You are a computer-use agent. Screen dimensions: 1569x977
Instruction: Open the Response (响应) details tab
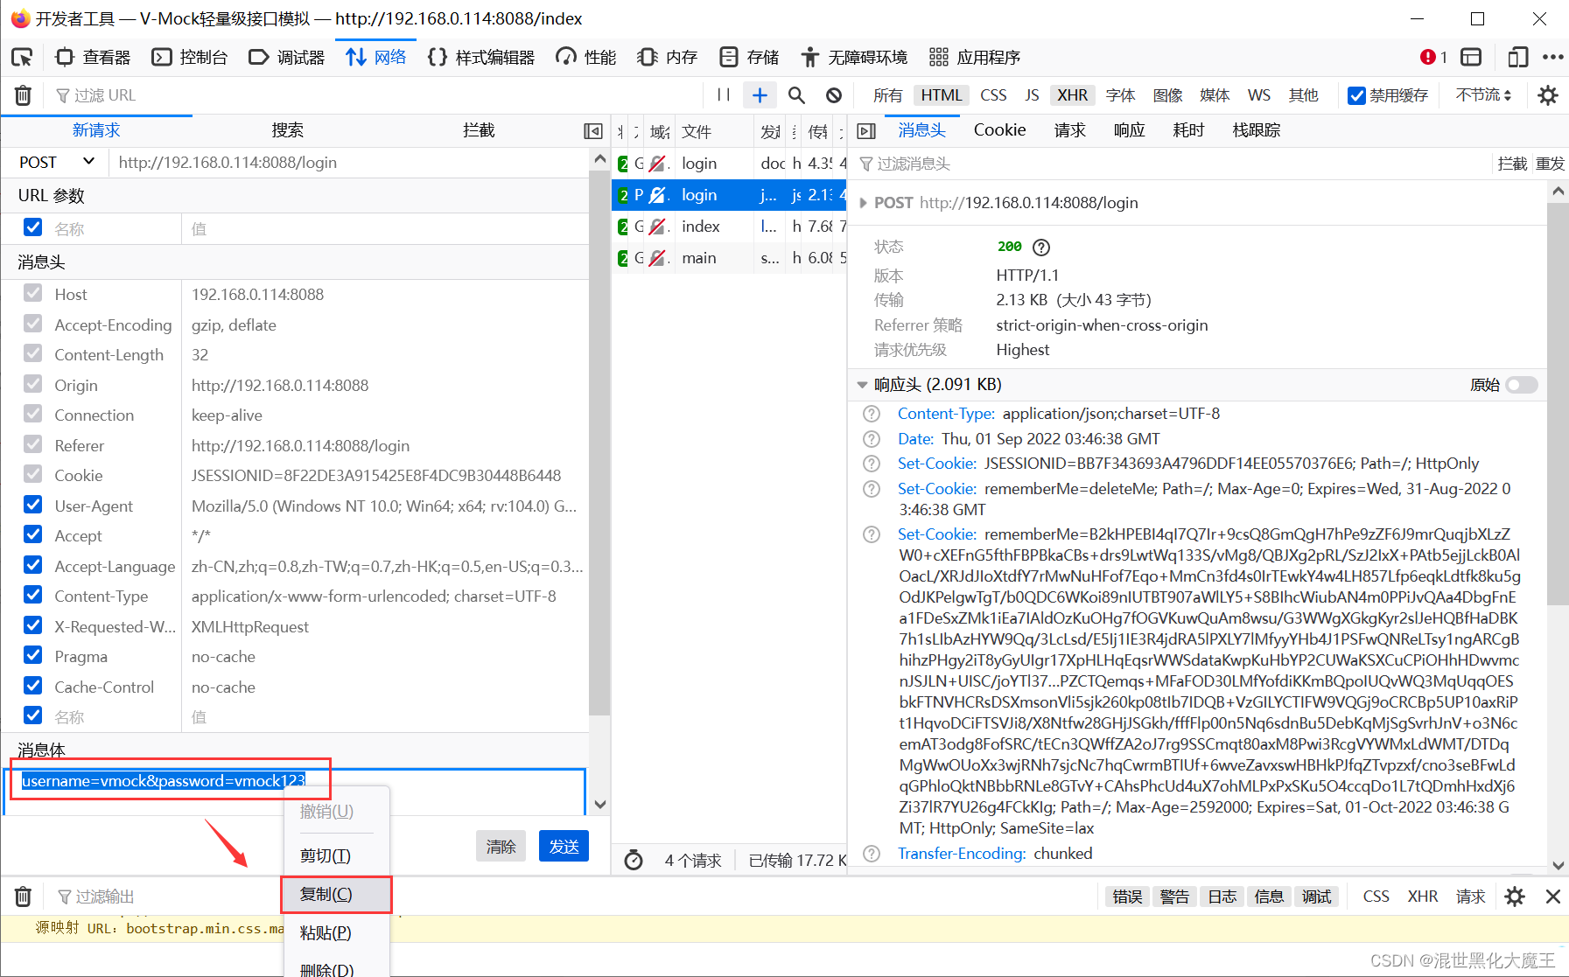[x=1129, y=130]
